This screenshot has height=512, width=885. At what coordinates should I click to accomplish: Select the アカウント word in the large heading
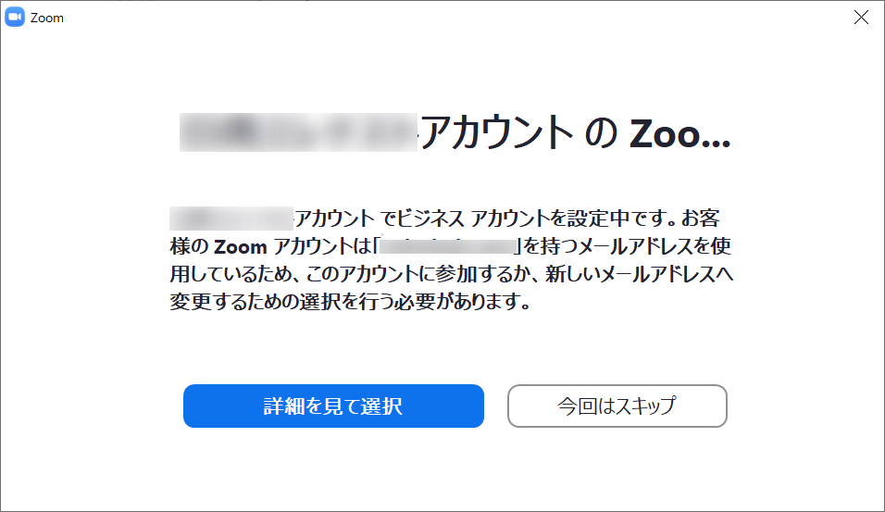pos(497,132)
